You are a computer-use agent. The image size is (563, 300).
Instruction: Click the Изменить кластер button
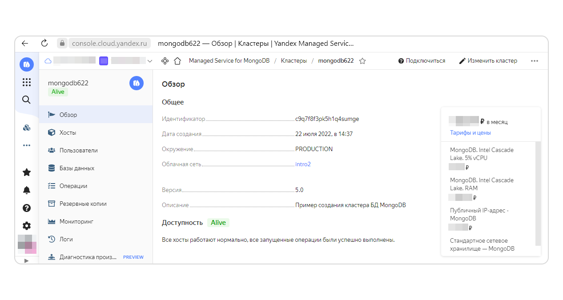[x=488, y=61]
